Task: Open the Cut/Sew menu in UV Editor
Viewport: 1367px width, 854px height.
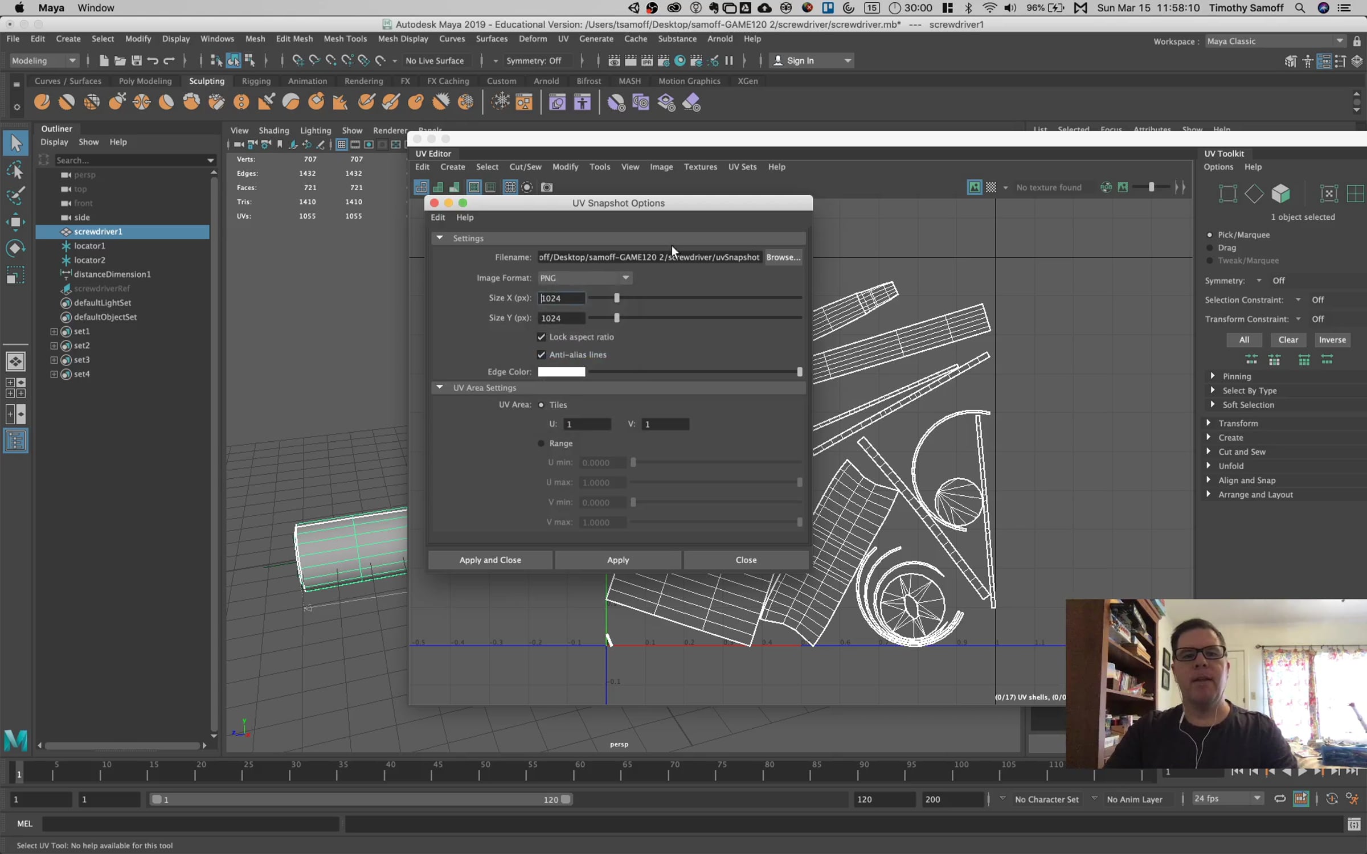Action: click(525, 167)
